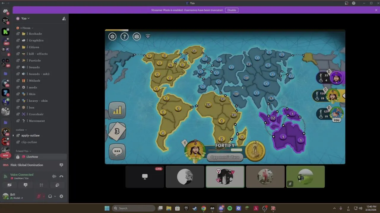
Task: Open Discord user settings gear
Action: (61, 196)
